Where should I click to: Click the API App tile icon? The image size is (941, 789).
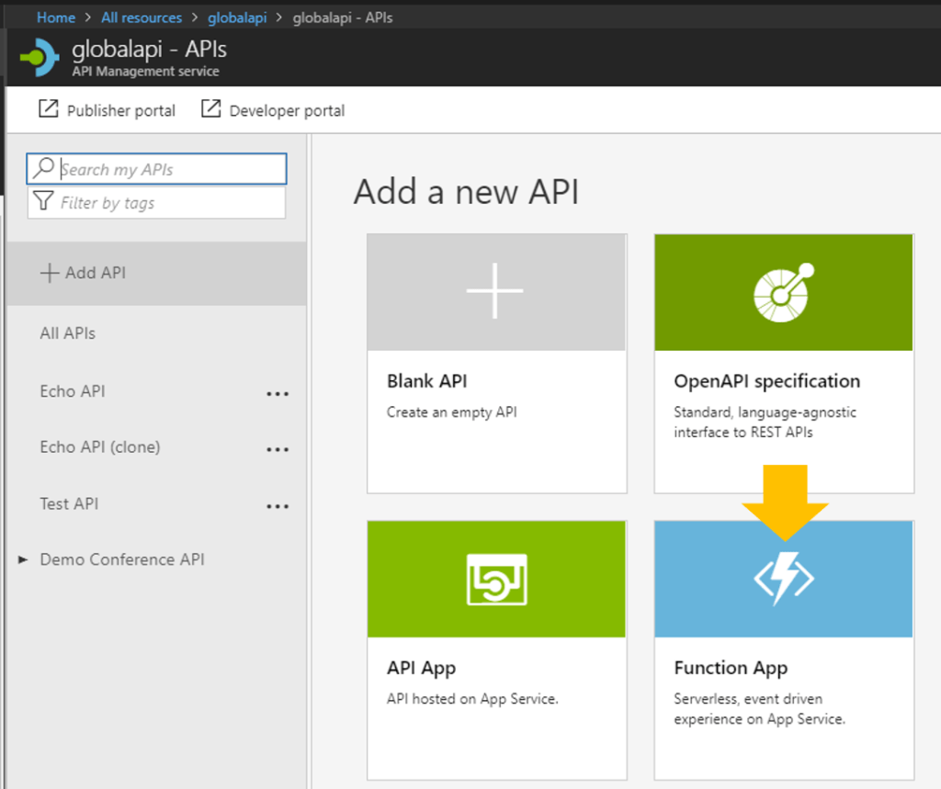coord(496,578)
